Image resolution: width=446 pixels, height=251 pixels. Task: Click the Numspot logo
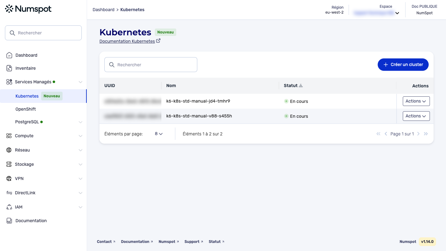pos(28,9)
